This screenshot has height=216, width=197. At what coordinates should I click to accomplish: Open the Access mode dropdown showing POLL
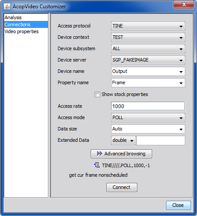coord(148,118)
